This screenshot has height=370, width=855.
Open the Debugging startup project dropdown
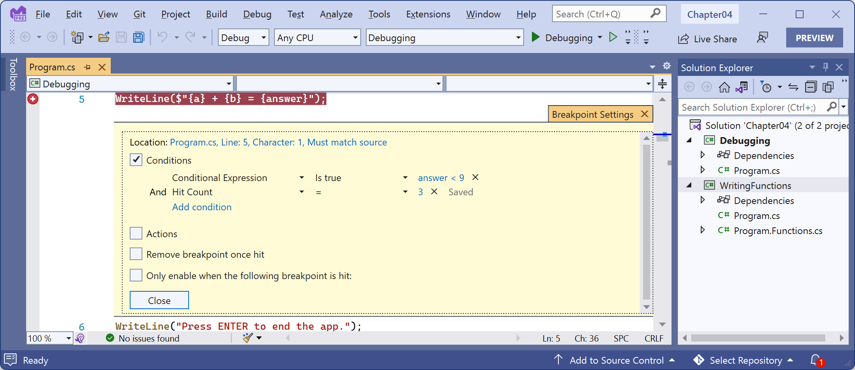pos(444,38)
